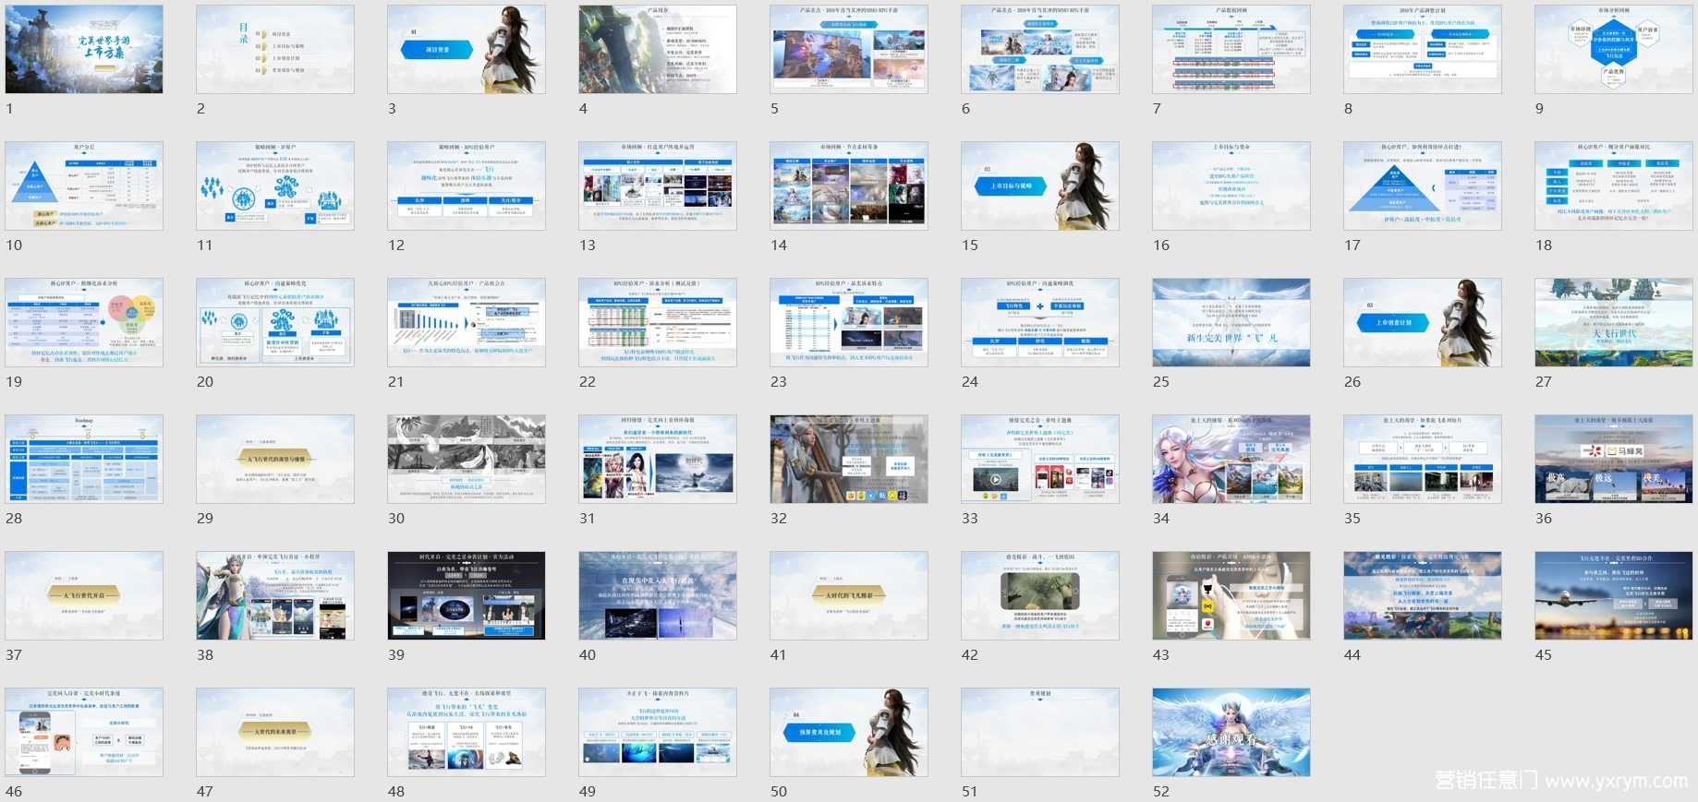Select slide 36 travel partner thumbnail
The height and width of the screenshot is (802, 1698).
pyautogui.click(x=1614, y=459)
